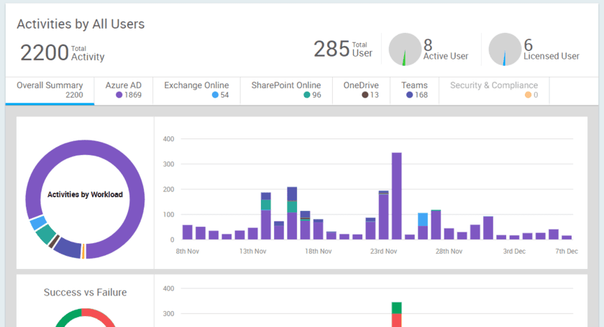Open the SharePoint Online tab
Viewport: 604px width, 327px height.
(x=286, y=90)
